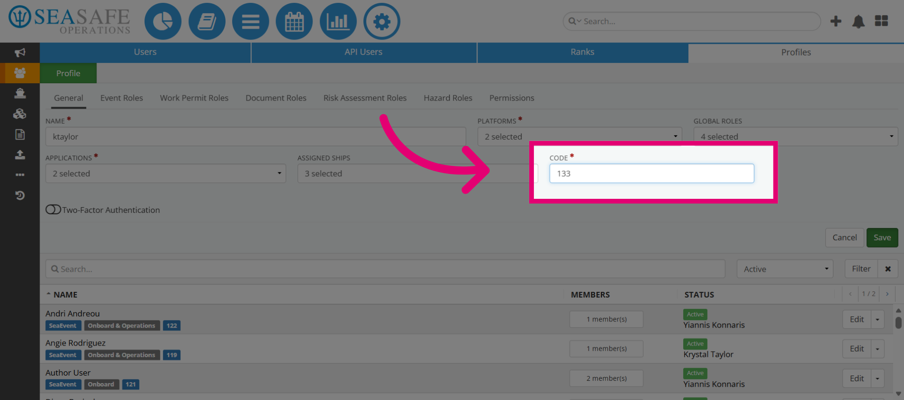Click the Name input field
The width and height of the screenshot is (904, 400).
[256, 136]
